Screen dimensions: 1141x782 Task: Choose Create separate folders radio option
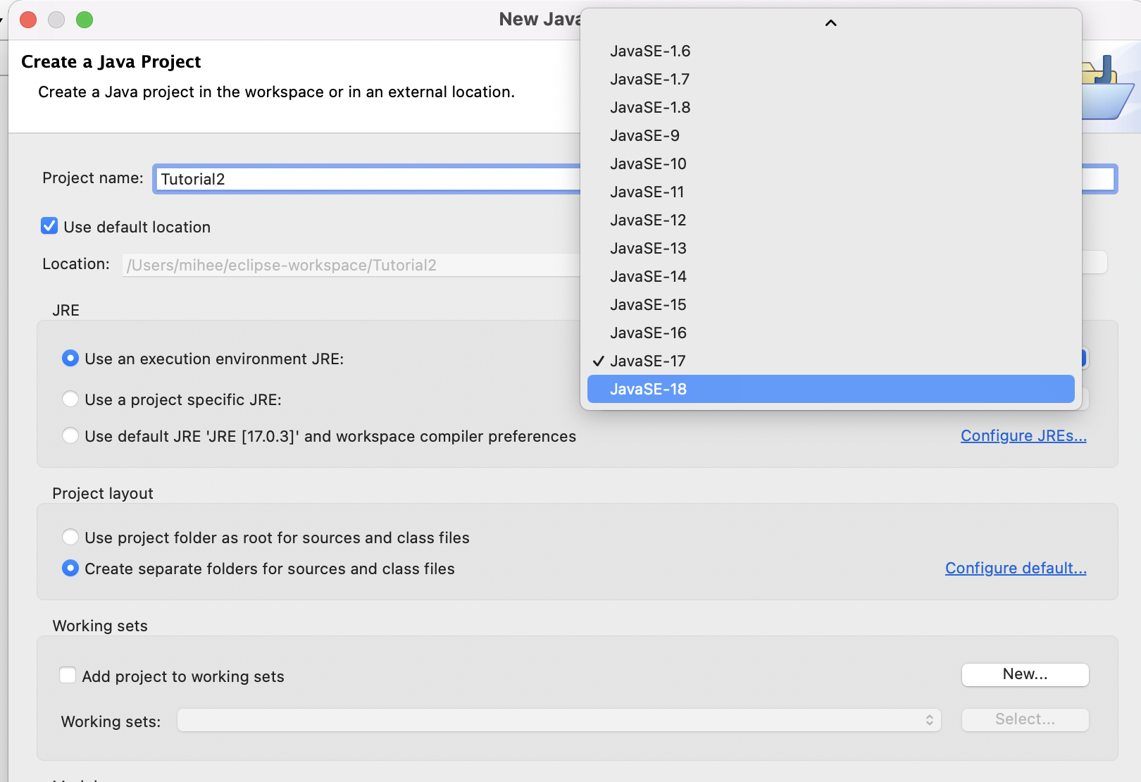(70, 569)
